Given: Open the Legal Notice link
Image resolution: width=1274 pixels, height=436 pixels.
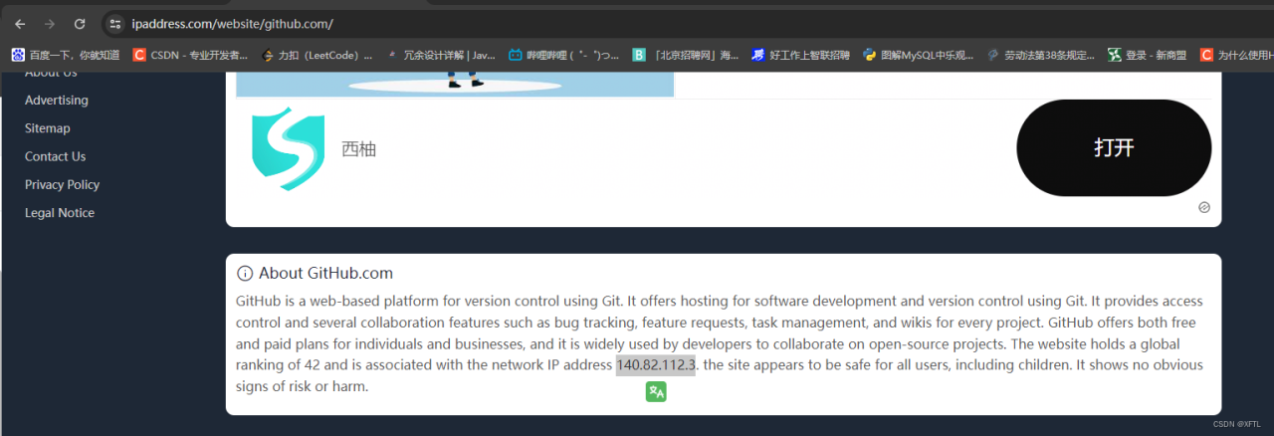Looking at the screenshot, I should tap(59, 213).
